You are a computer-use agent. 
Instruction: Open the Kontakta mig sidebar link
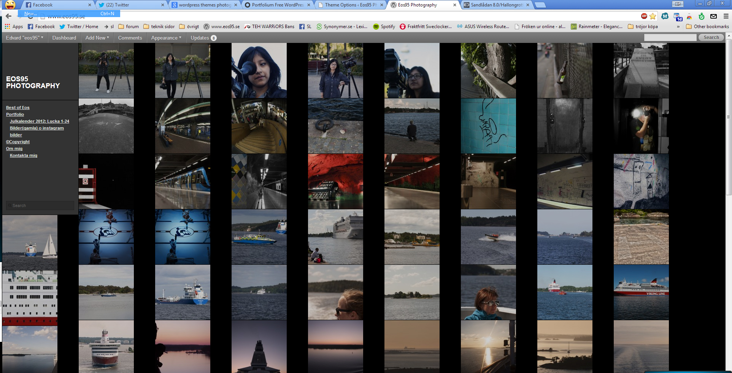[x=24, y=155]
